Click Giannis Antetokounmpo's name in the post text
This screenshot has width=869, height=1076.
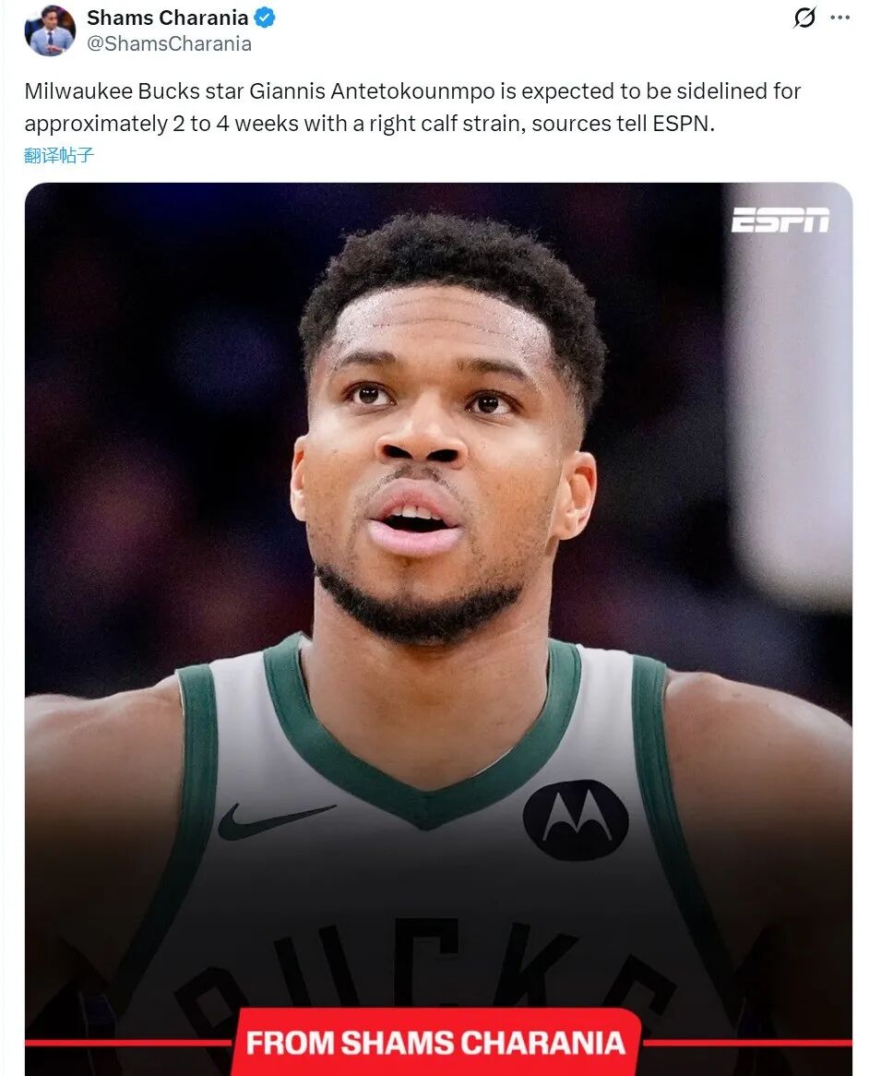pos(372,91)
